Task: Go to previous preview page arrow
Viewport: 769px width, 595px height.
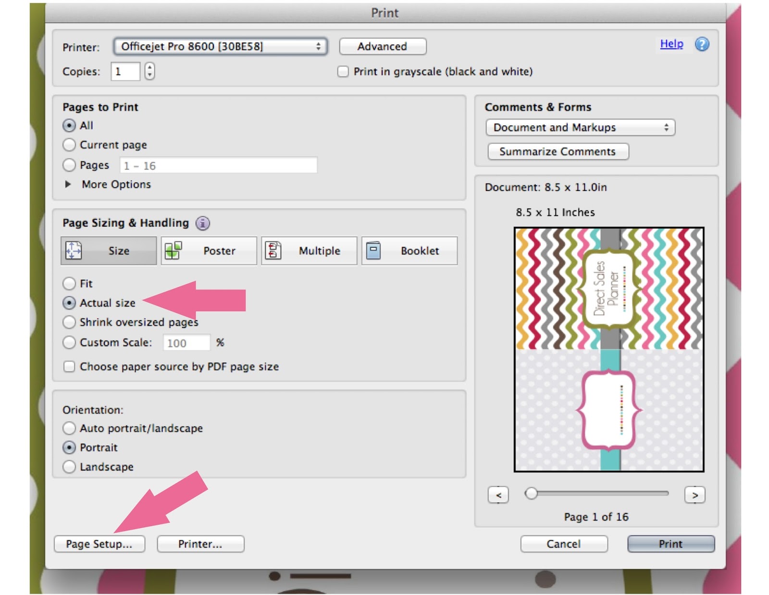Action: point(498,495)
